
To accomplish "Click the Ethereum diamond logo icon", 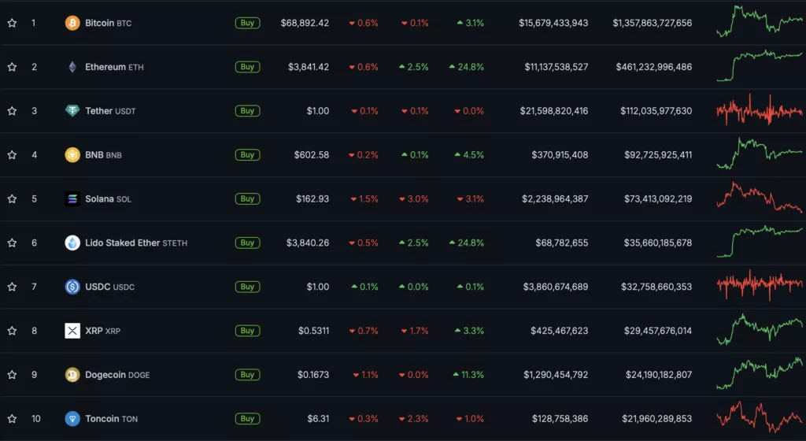I will 72,67.
